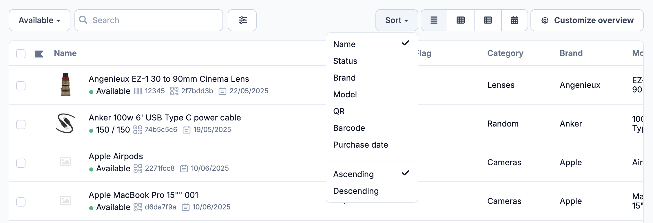Click the Category column header
653x223 pixels.
point(505,53)
